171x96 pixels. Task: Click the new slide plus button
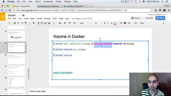click(x=9, y=23)
